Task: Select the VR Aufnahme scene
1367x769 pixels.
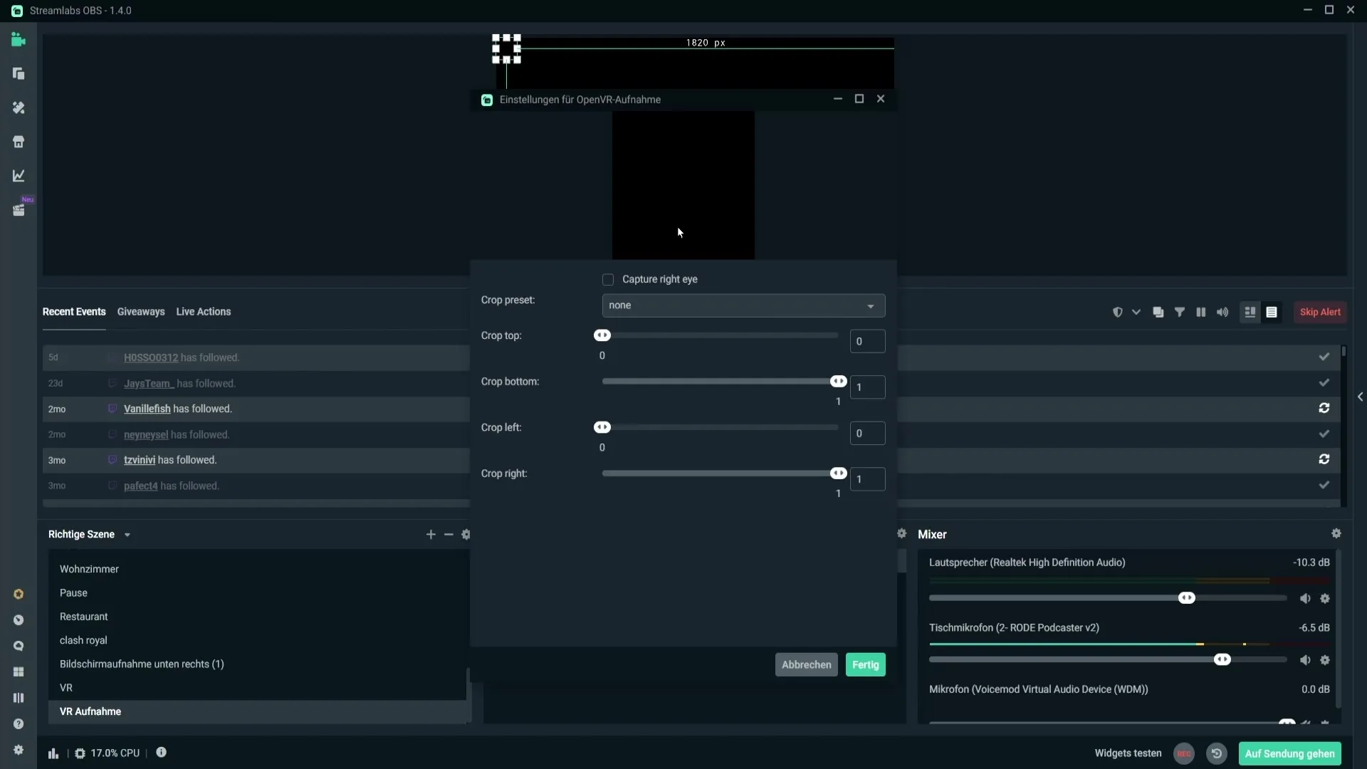Action: [x=257, y=711]
